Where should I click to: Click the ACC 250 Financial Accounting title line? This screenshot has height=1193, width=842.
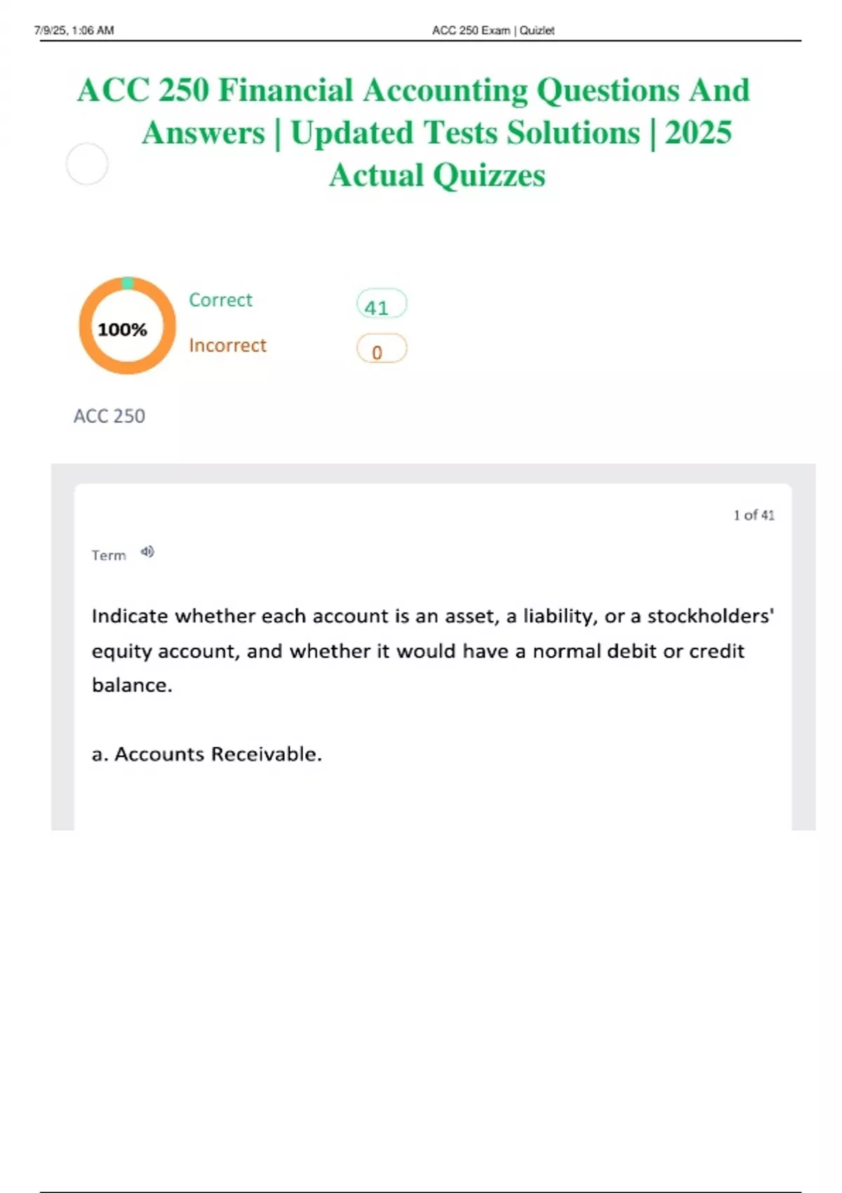click(413, 90)
